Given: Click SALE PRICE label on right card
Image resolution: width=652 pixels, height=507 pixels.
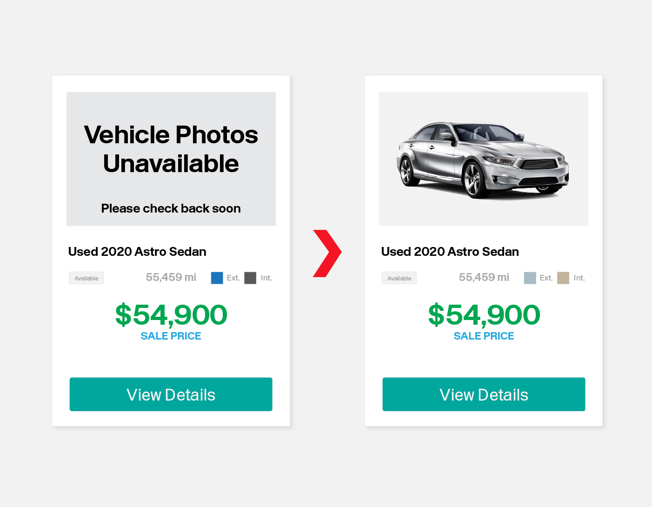Looking at the screenshot, I should [484, 336].
